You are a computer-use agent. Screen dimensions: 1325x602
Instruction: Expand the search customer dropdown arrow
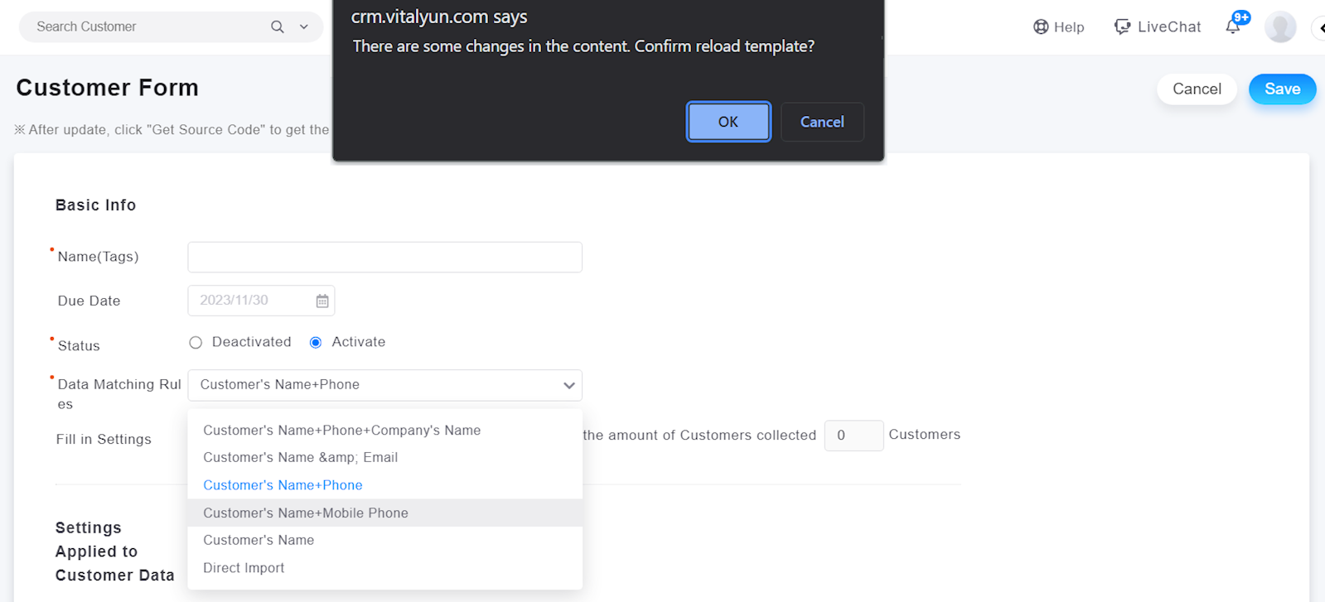[304, 27]
